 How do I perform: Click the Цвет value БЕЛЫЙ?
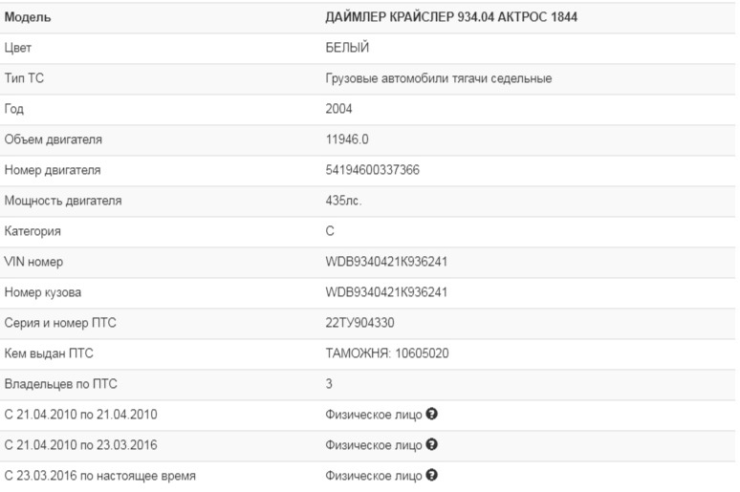click(x=347, y=48)
